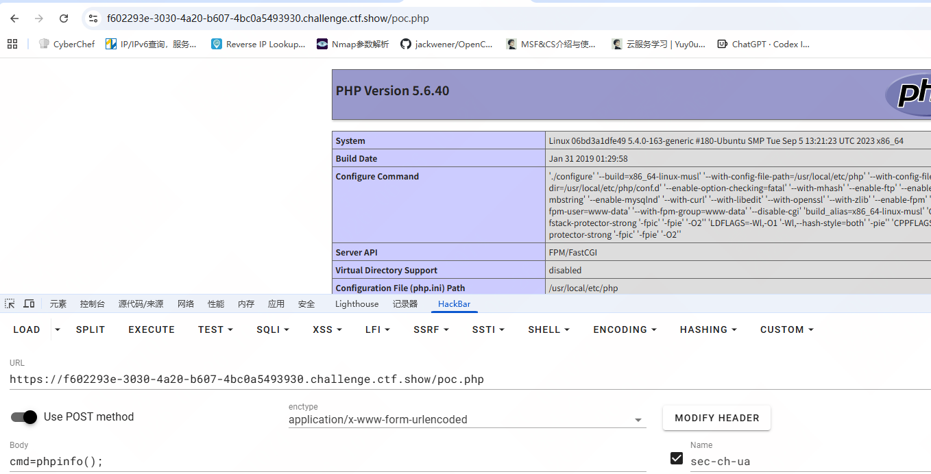Go back to the previous page

click(14, 18)
